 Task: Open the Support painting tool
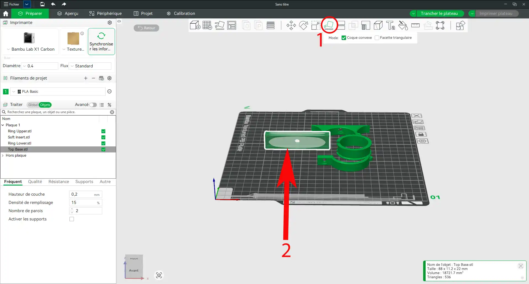[366, 26]
